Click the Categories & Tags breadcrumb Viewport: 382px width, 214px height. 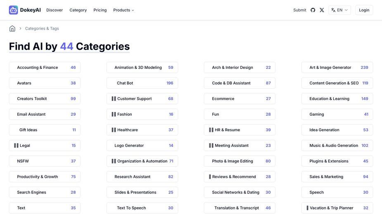42,28
